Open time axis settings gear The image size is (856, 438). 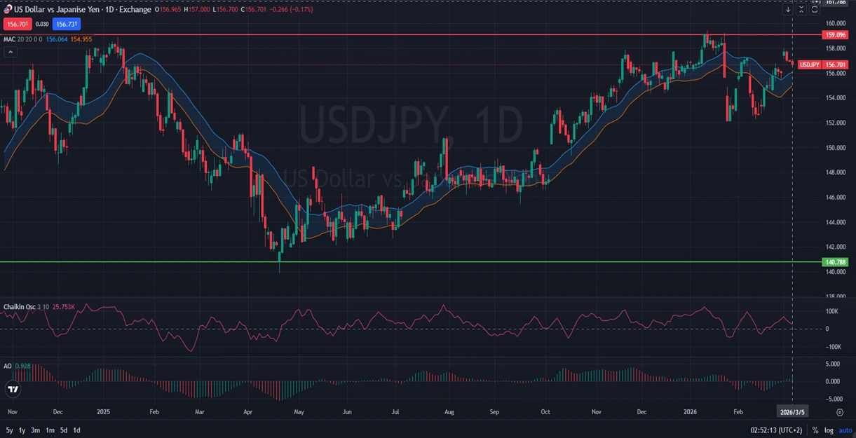tap(839, 412)
